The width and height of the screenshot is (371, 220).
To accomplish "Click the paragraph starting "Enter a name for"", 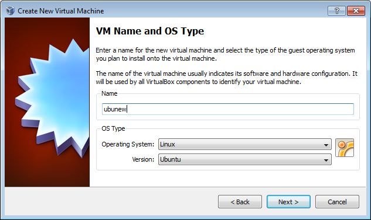I will [x=225, y=54].
